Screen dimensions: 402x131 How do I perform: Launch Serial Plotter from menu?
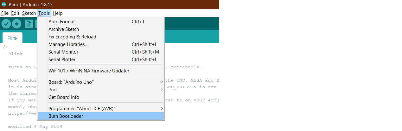click(x=101, y=60)
